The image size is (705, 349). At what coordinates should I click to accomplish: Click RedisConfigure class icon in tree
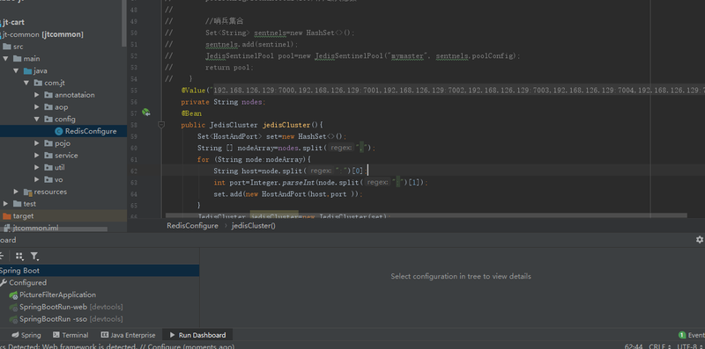point(58,131)
